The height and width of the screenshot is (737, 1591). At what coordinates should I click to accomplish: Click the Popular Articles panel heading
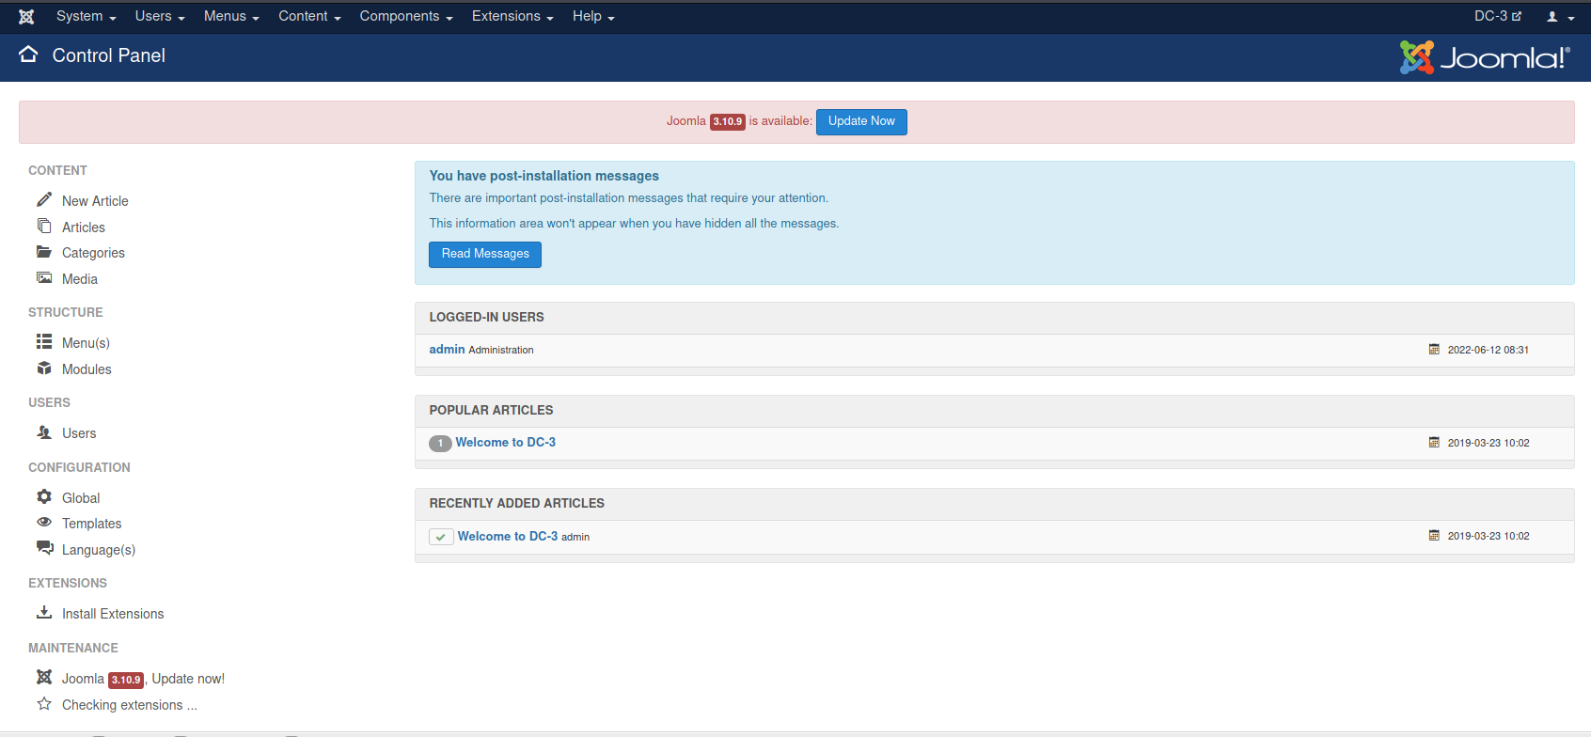[x=492, y=411]
